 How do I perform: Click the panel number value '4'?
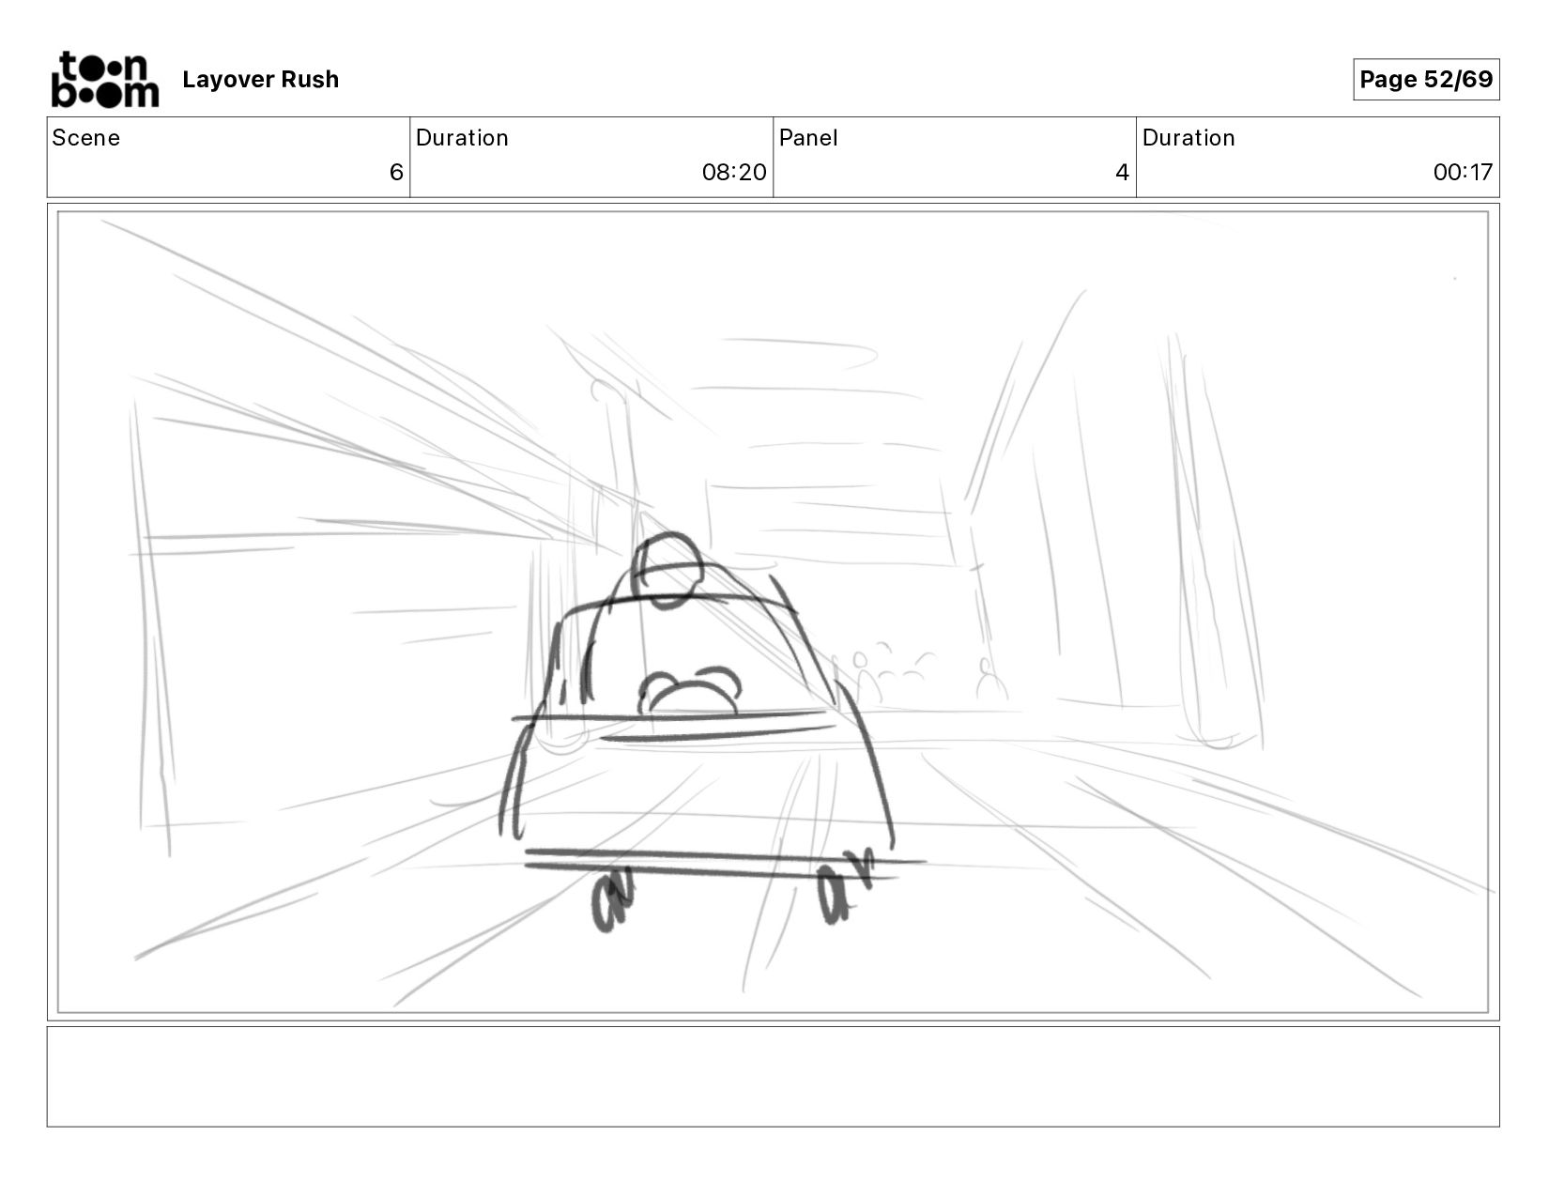point(1122,173)
